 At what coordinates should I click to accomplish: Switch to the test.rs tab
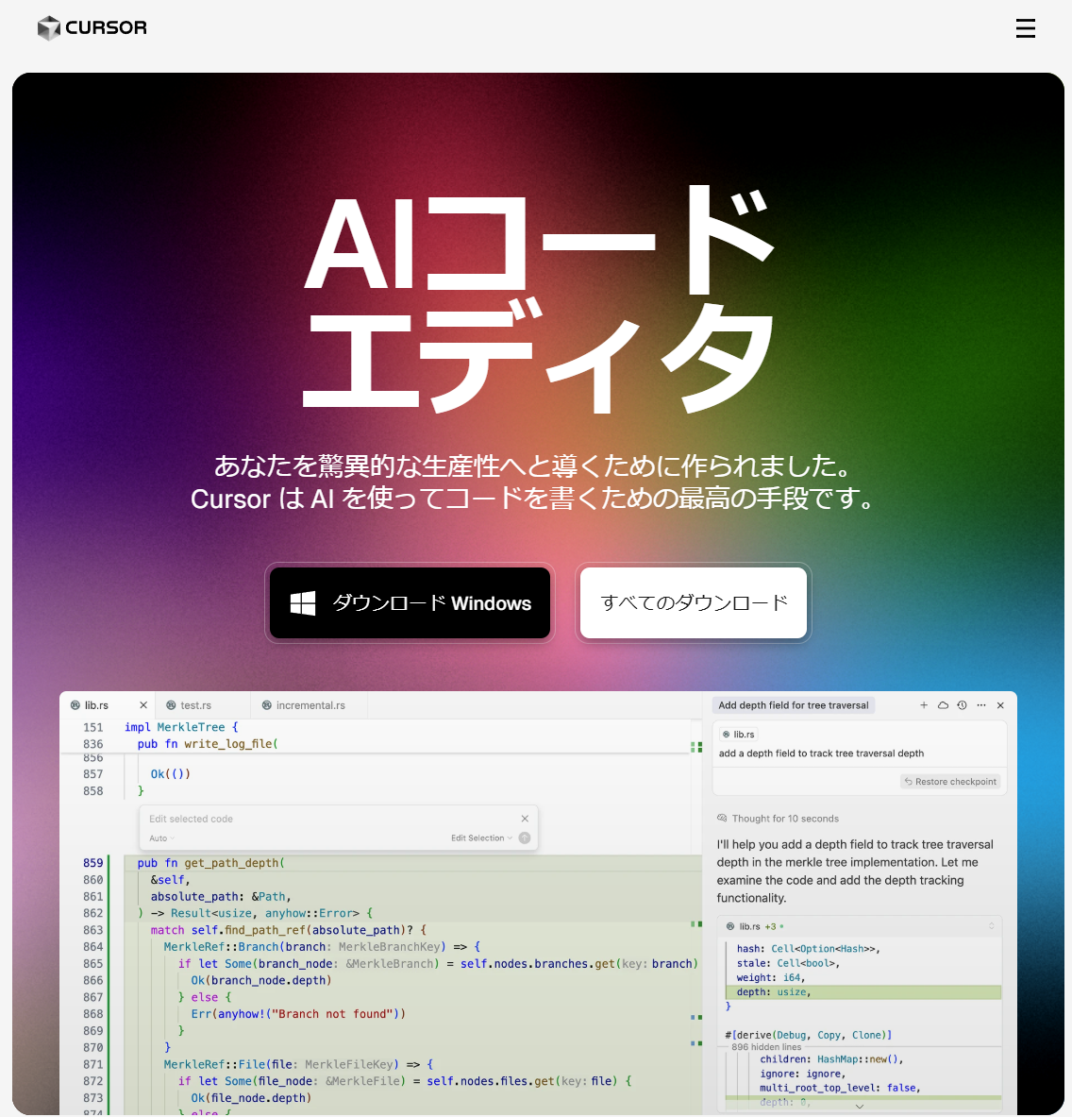[195, 704]
